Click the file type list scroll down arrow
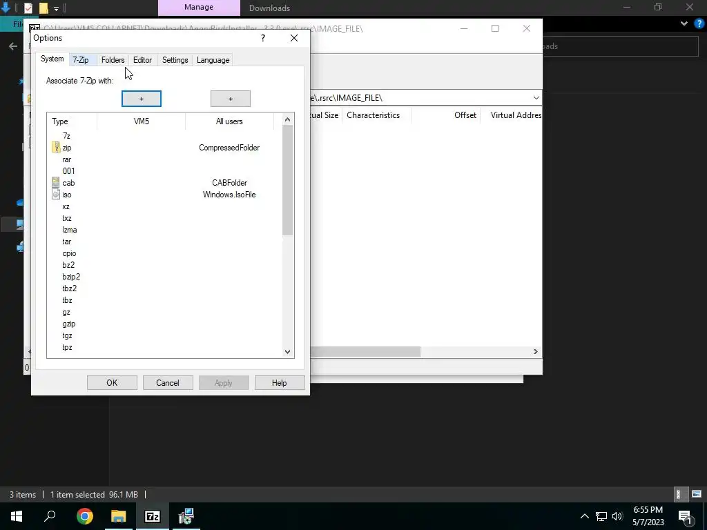Image resolution: width=707 pixels, height=530 pixels. pos(288,352)
